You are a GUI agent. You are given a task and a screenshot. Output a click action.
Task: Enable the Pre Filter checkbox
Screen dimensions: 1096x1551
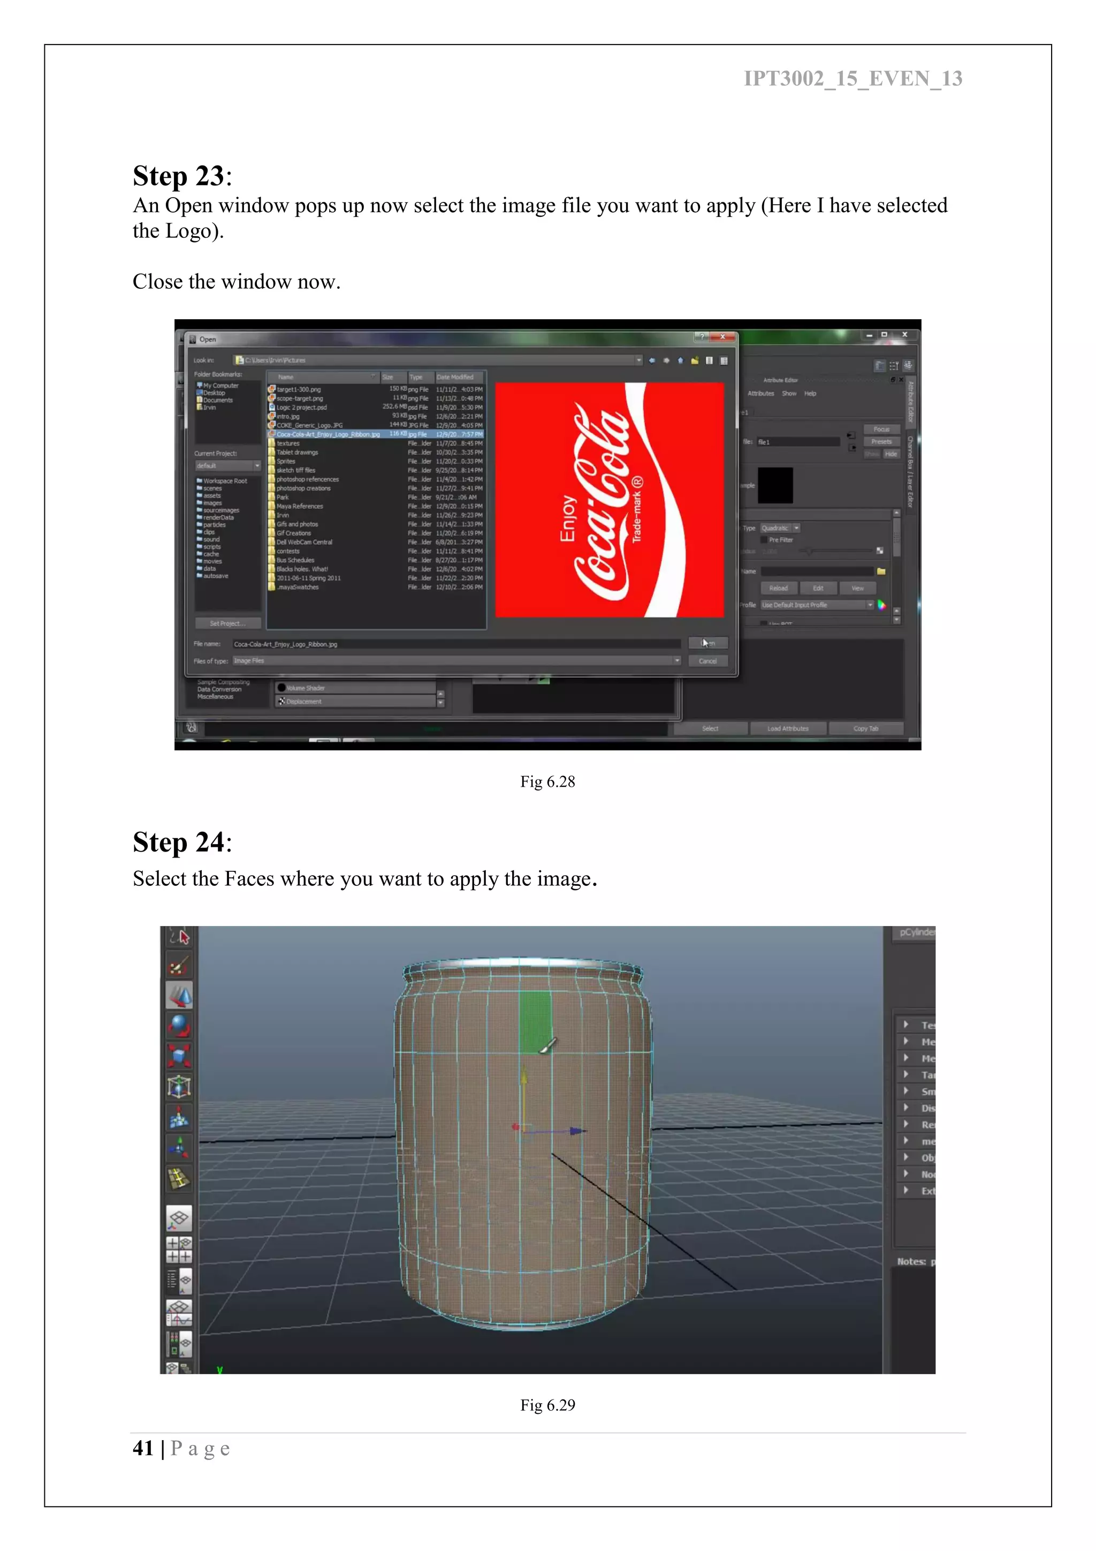pos(764,540)
